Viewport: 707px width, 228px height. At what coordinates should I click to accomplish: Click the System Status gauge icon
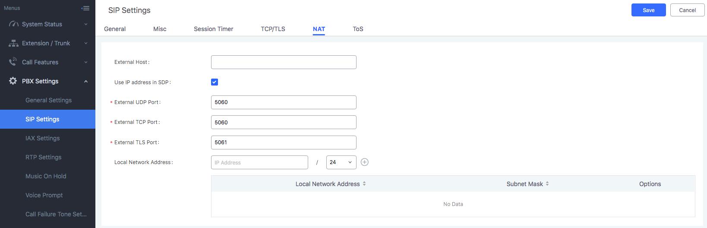13,24
